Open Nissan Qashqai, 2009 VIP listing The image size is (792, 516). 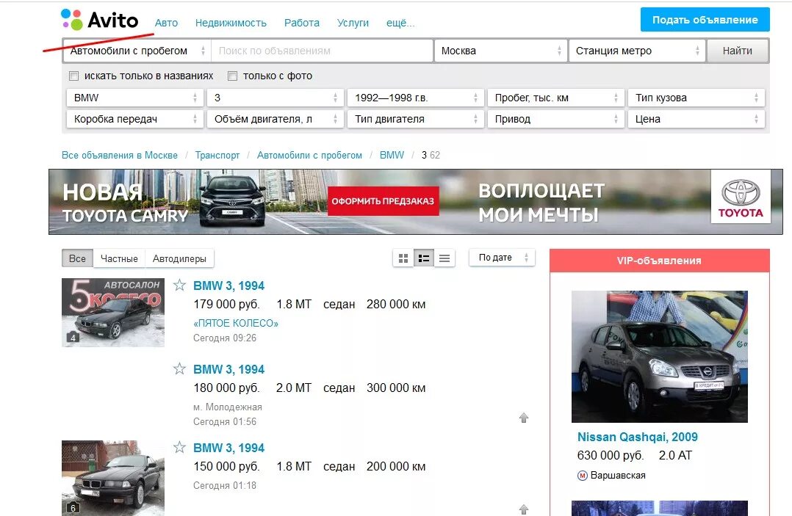(638, 437)
